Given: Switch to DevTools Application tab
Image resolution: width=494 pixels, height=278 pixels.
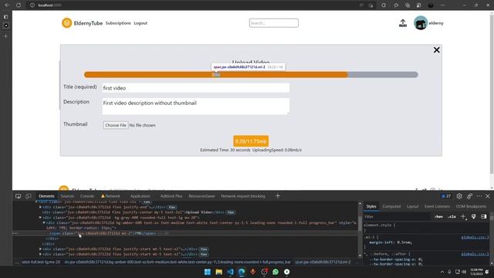Looking at the screenshot, I should 140,196.
